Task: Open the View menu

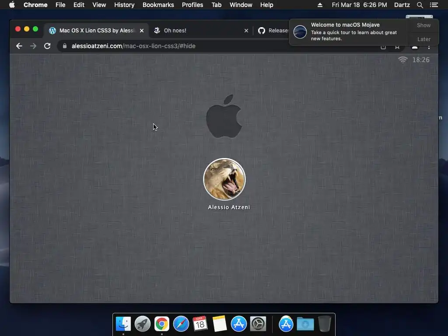Action: tap(99, 5)
